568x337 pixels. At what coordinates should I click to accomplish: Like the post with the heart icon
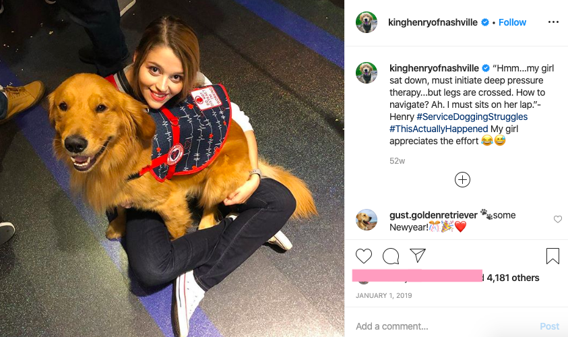pos(364,256)
